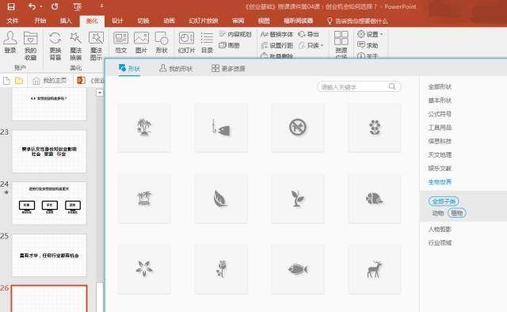Click the slide panel scroll up arrow
This screenshot has width=507, height=312.
pos(100,93)
